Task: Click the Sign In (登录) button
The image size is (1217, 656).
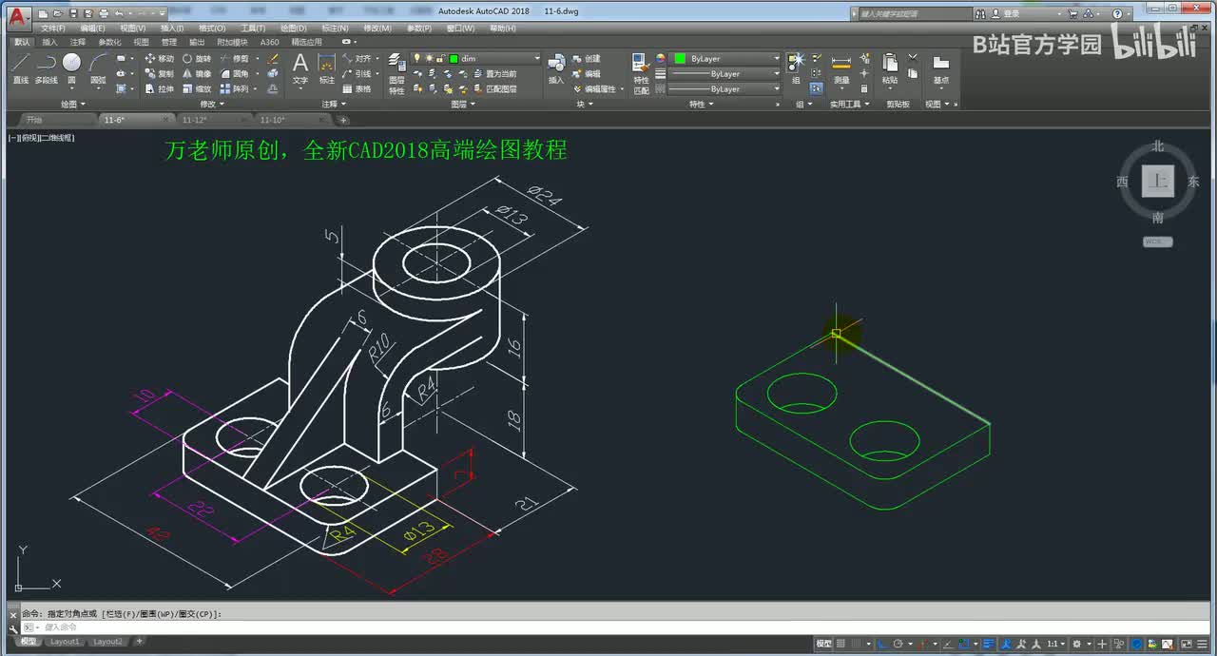Action: (x=1005, y=14)
